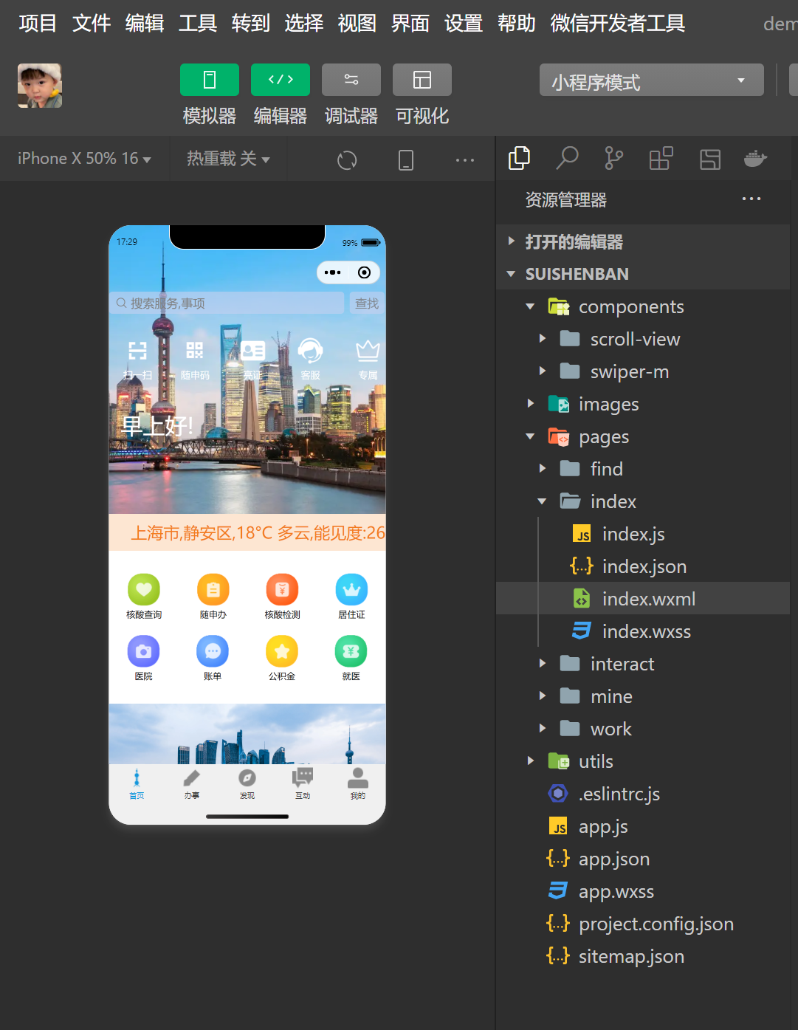The image size is (798, 1030).
Task: Collapse the components folder
Action: pyautogui.click(x=643, y=306)
